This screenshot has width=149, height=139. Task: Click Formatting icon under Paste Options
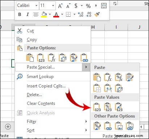[73, 58]
